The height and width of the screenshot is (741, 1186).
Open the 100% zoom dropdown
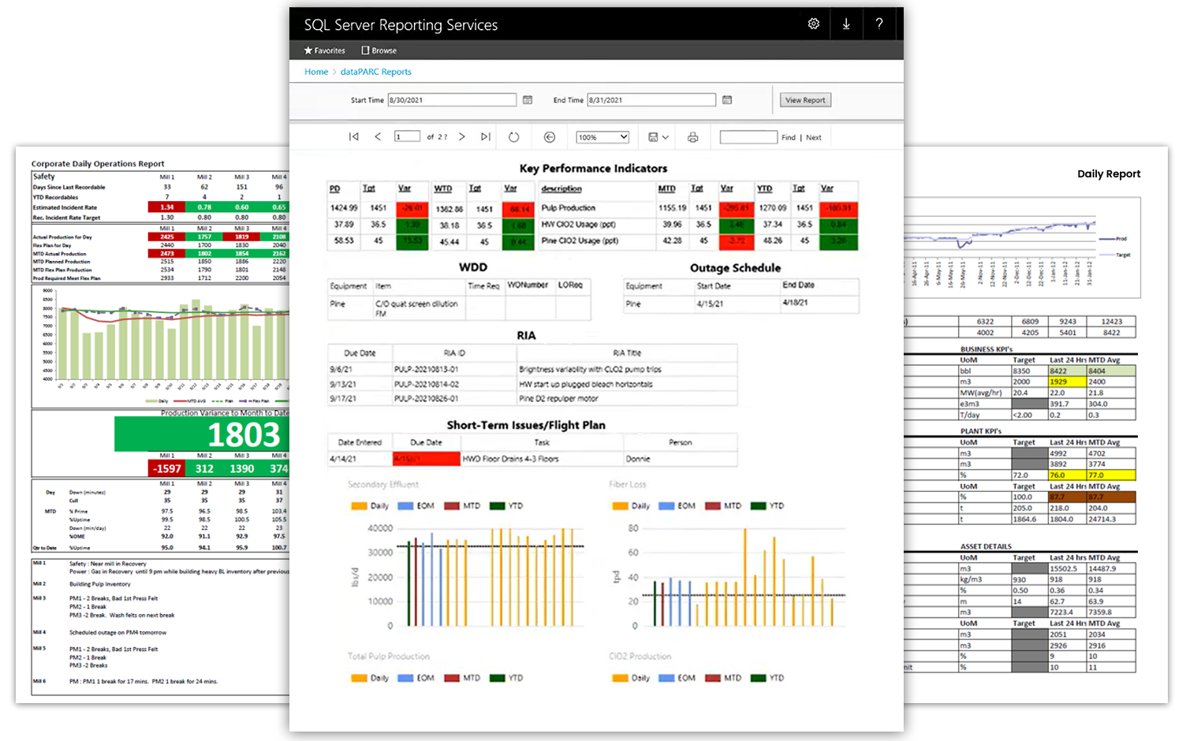(x=602, y=137)
